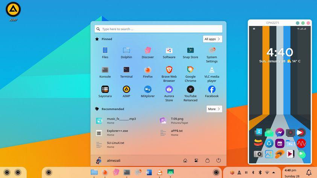Image resolution: width=317 pixels, height=178 pixels.
Task: Open System Settings from pinned apps
Action: click(212, 54)
